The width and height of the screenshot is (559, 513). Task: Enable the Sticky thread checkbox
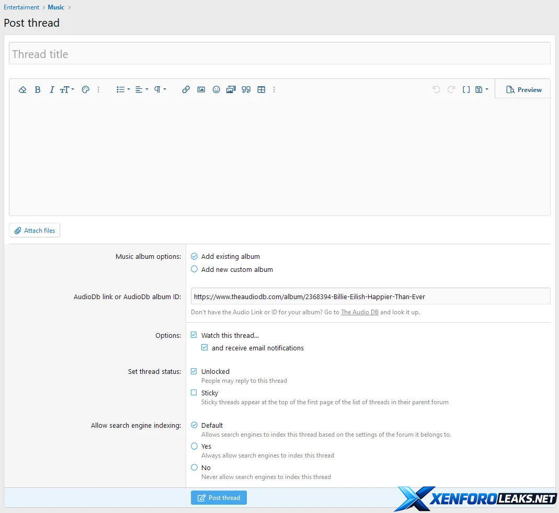coord(195,393)
